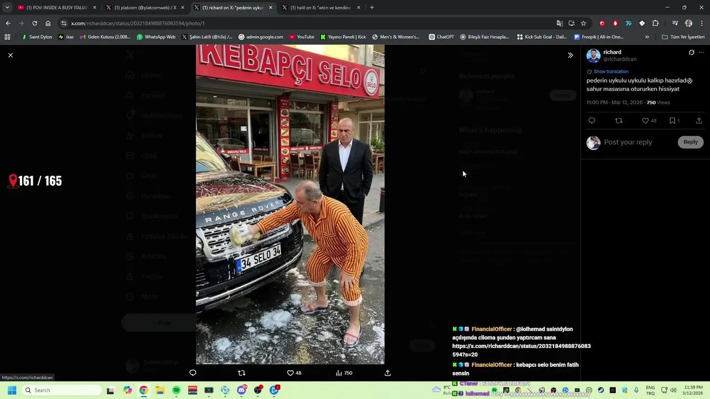Close the photo viewer with the X icon
This screenshot has width=710, height=399.
10,55
